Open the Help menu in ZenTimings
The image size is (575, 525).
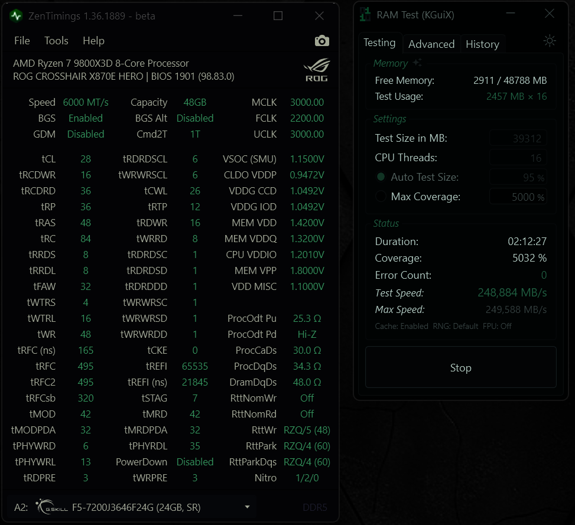[x=93, y=41]
